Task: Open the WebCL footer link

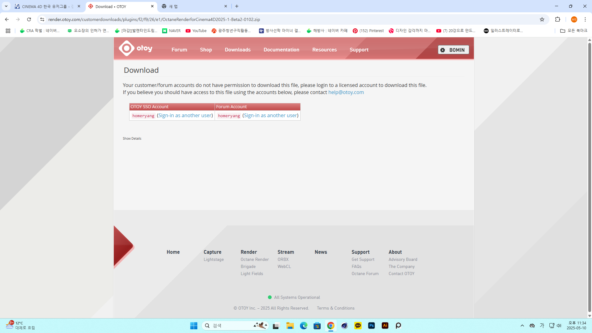Action: tap(284, 266)
